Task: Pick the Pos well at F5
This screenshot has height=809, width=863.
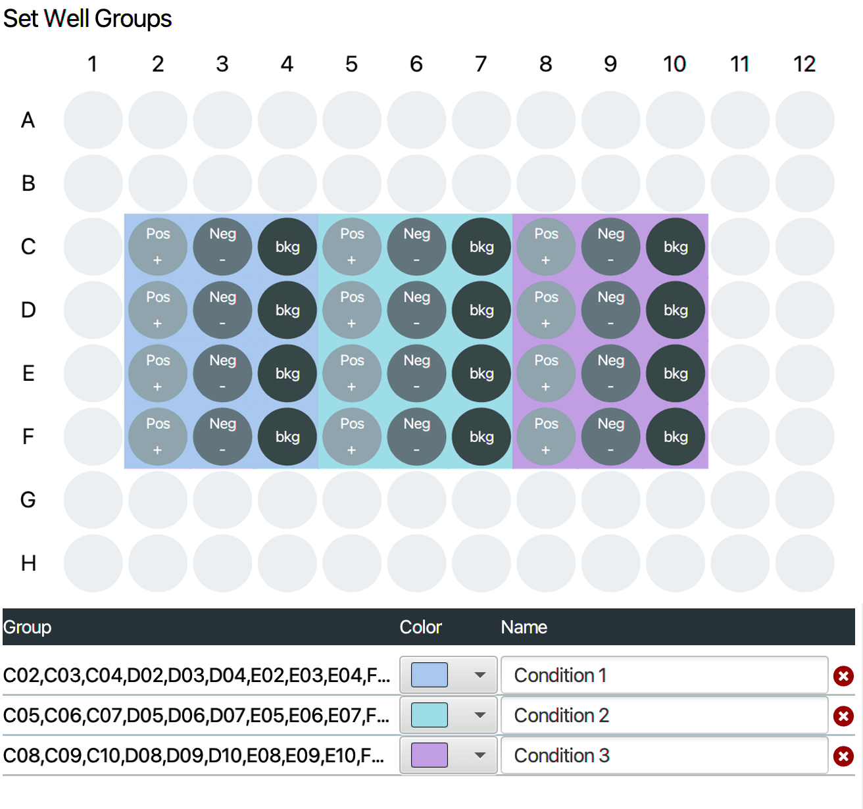Action: 352,437
